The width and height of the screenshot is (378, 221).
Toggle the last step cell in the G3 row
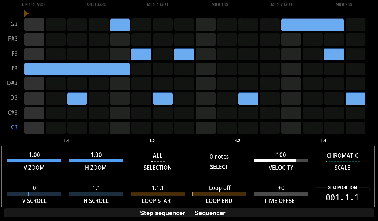click(355, 25)
